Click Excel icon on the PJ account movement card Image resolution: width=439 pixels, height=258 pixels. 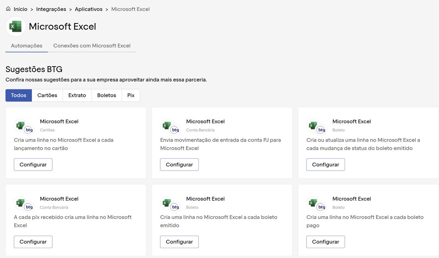tap(167, 126)
